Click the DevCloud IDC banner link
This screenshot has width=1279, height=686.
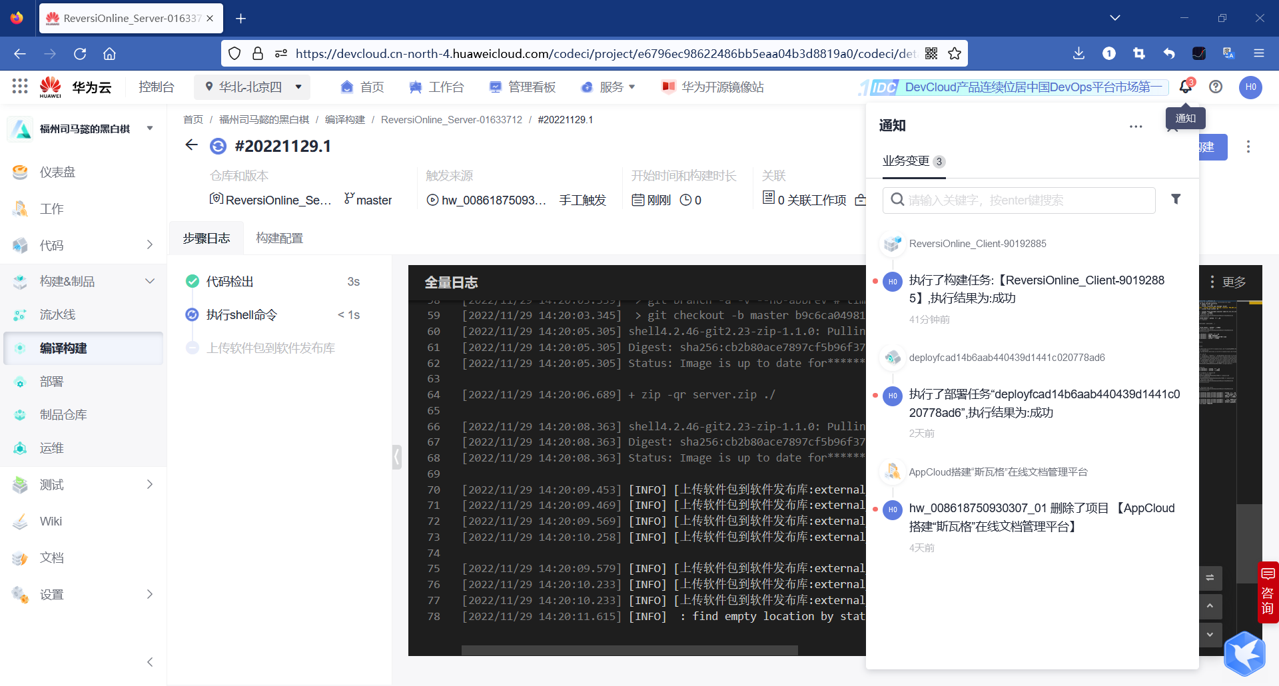point(1013,87)
